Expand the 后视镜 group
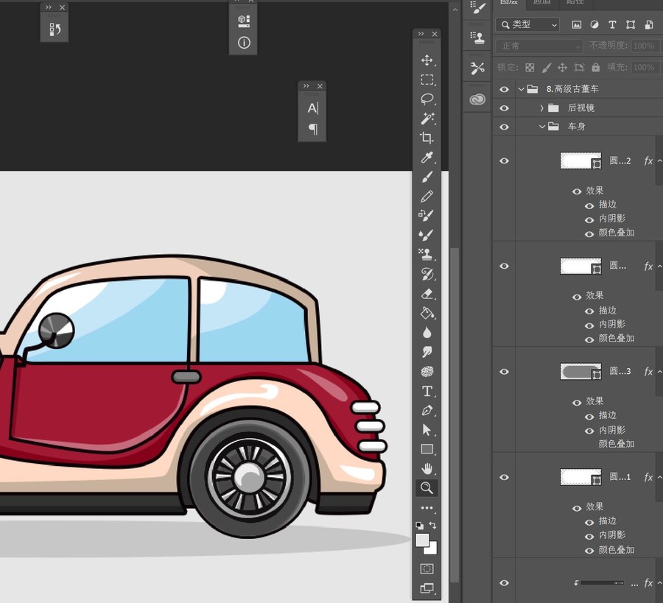The height and width of the screenshot is (603, 663). pos(541,108)
